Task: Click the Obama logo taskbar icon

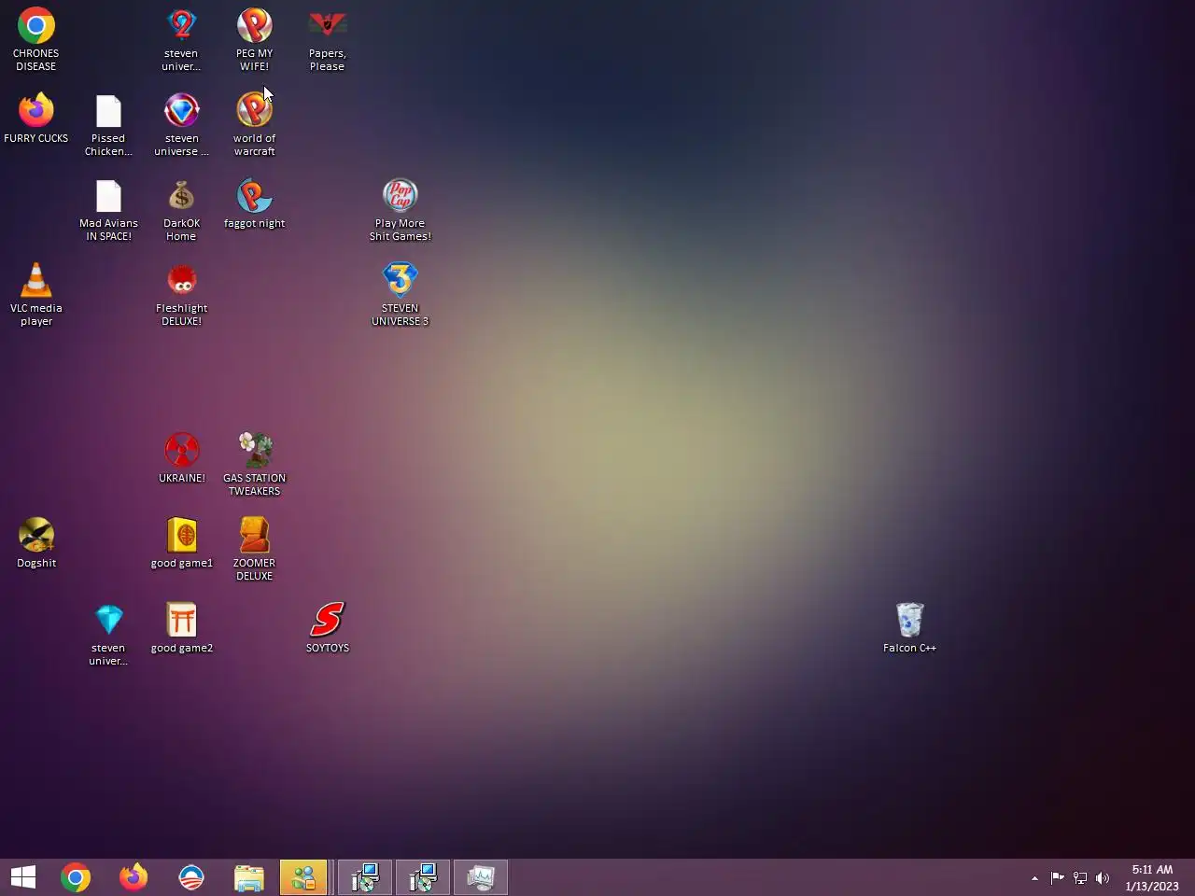Action: point(191,877)
